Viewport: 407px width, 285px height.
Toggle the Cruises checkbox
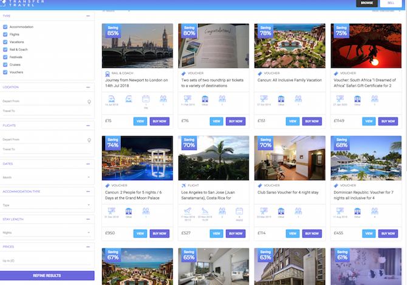5,64
